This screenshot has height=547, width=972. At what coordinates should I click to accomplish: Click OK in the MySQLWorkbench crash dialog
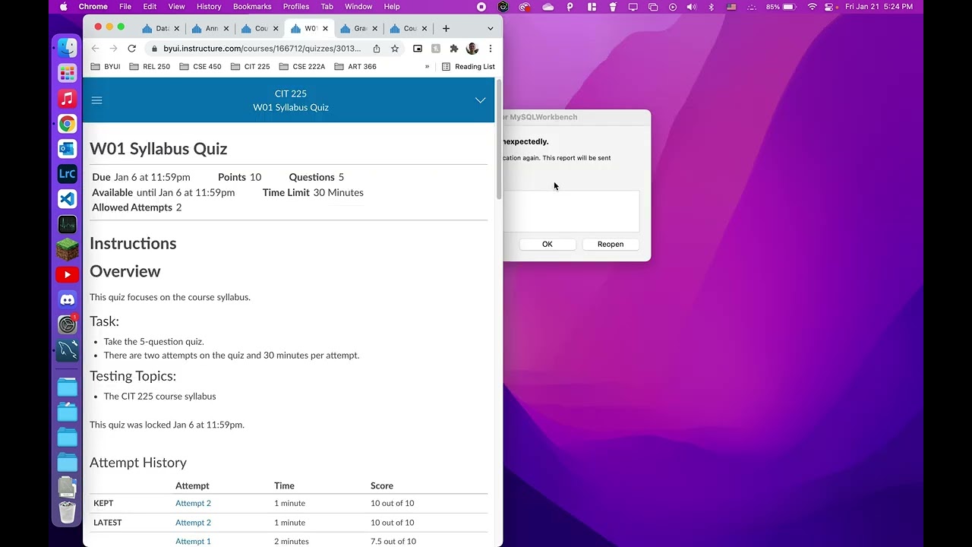pyautogui.click(x=548, y=245)
